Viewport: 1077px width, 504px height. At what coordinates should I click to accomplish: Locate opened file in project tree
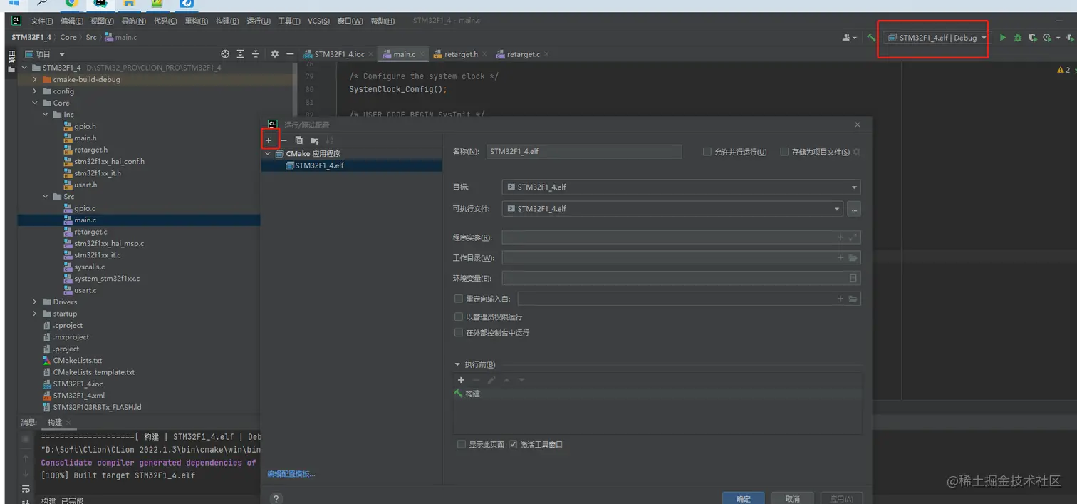click(225, 54)
